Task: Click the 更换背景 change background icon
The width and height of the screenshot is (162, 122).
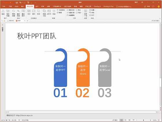Action: click(14, 11)
